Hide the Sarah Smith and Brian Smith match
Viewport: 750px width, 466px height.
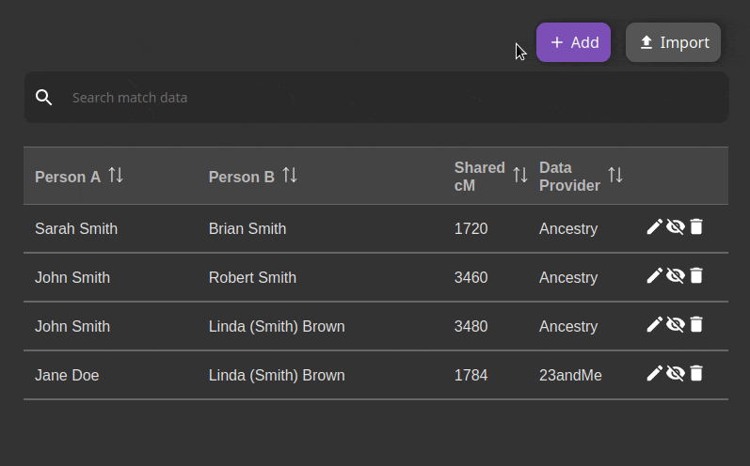pyautogui.click(x=676, y=226)
